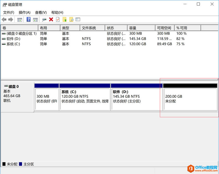Sort by the % 可用 column header

[187, 28]
